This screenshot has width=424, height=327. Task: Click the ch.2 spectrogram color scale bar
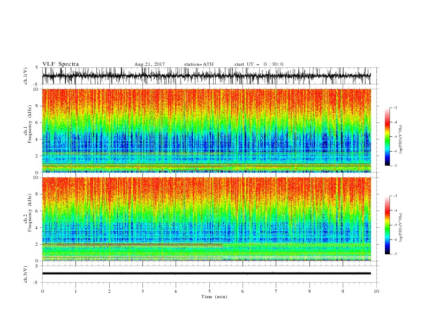click(387, 225)
